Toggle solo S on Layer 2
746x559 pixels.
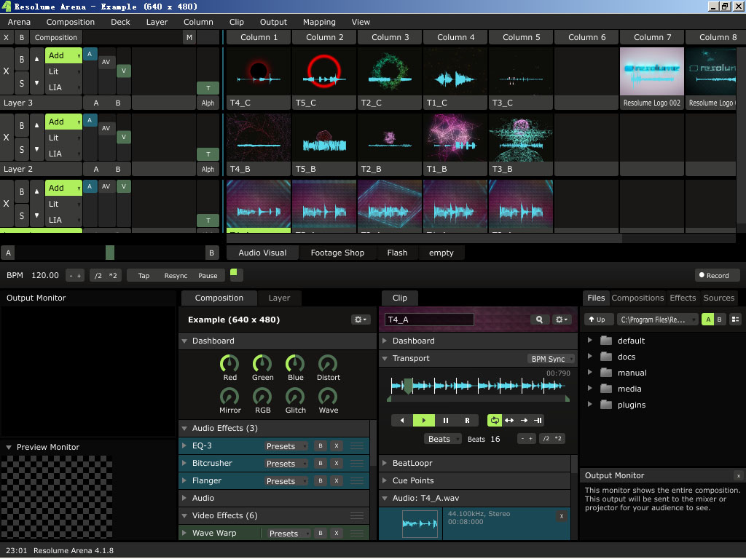pyautogui.click(x=21, y=148)
